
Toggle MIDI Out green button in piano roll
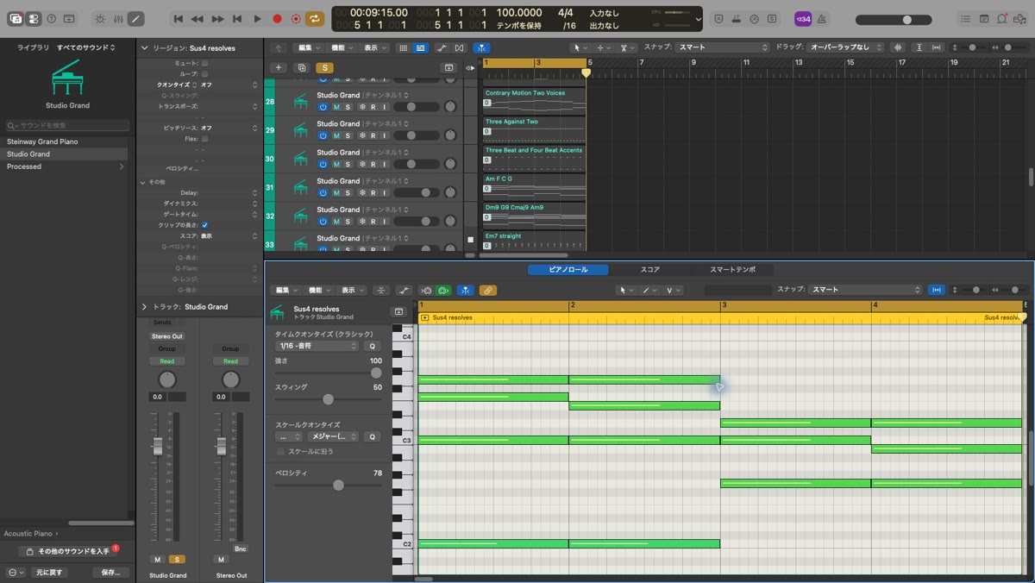pyautogui.click(x=443, y=291)
